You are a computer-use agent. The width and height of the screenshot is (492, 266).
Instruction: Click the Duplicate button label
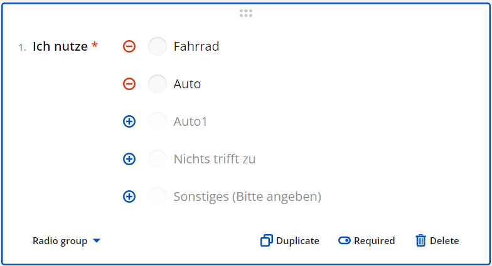[x=297, y=241]
